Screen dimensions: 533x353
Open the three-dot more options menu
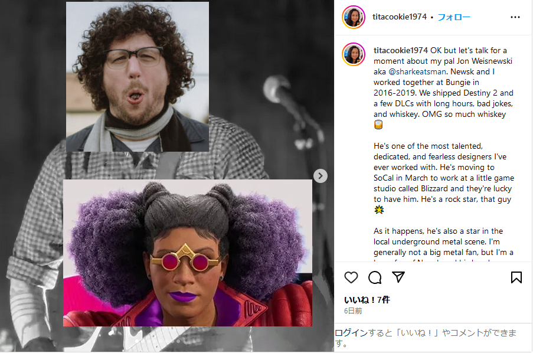[x=515, y=17]
